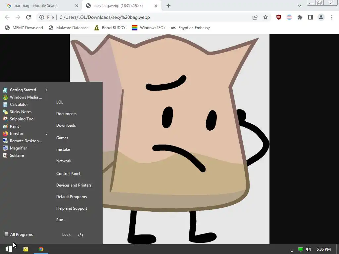Open Default Programs
The height and width of the screenshot is (254, 339).
[x=72, y=197]
